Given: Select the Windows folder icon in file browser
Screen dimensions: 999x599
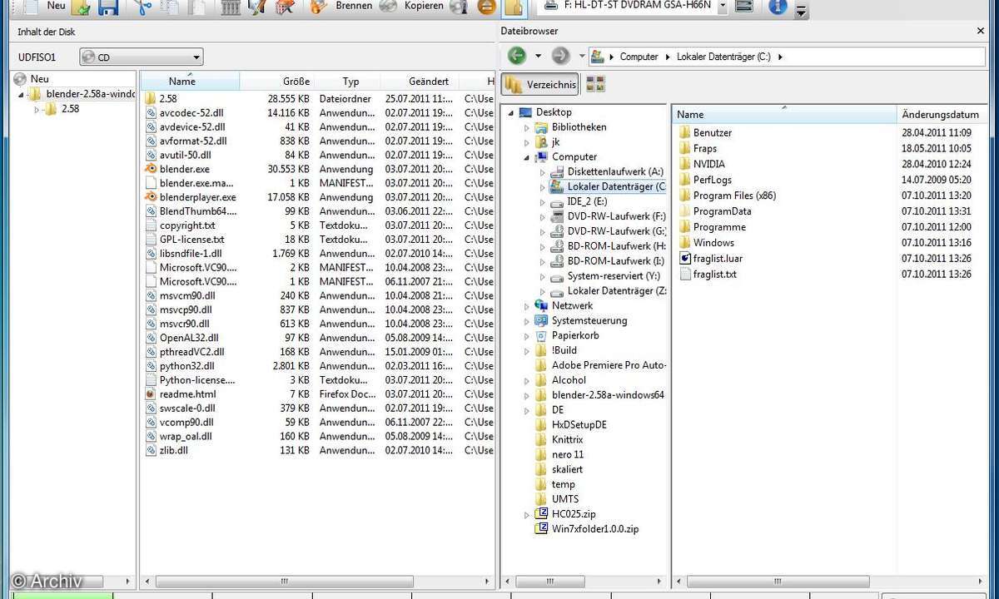Looking at the screenshot, I should 685,243.
